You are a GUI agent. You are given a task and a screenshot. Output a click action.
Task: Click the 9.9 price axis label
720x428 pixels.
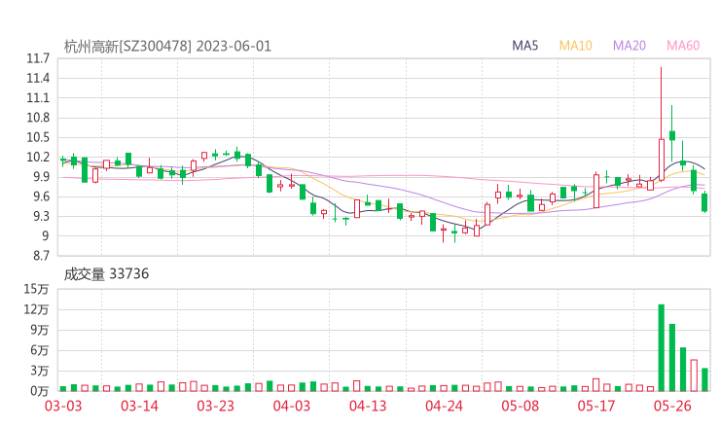click(41, 177)
